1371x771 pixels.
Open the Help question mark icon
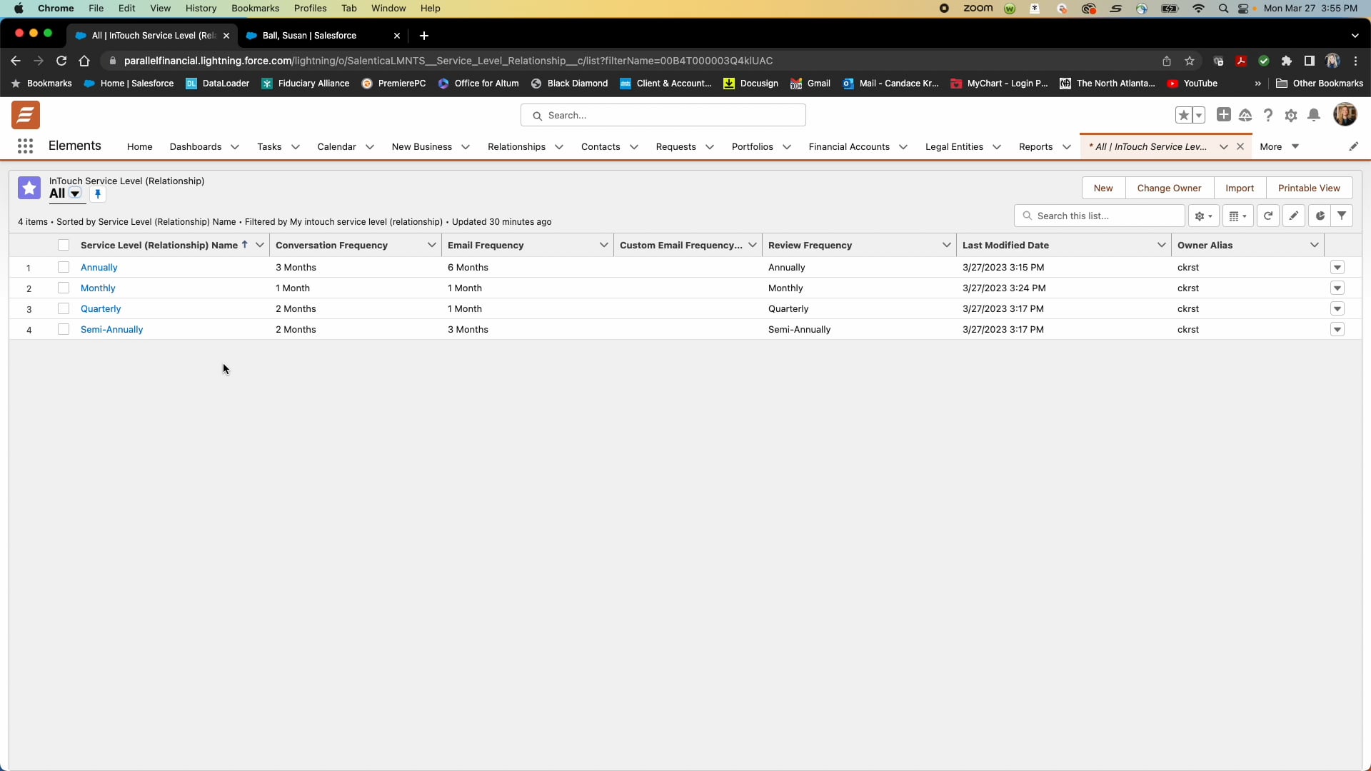click(x=1267, y=115)
